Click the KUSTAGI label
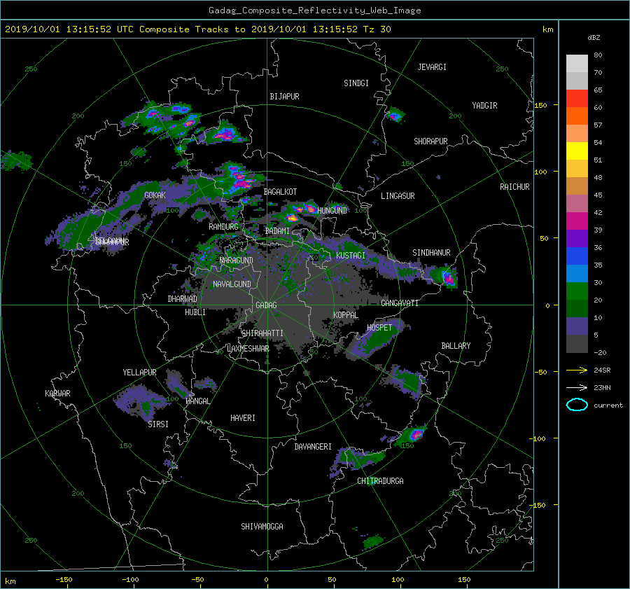 (x=351, y=256)
